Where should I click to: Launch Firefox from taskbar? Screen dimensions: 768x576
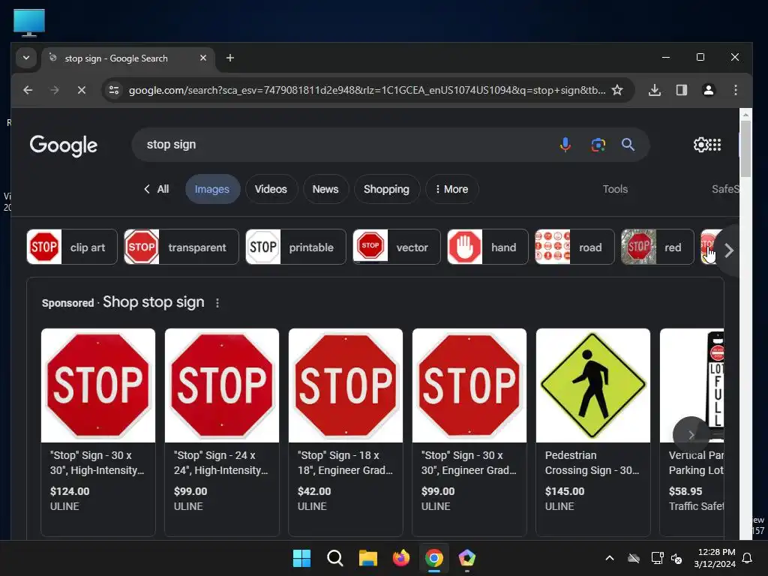coord(401,558)
